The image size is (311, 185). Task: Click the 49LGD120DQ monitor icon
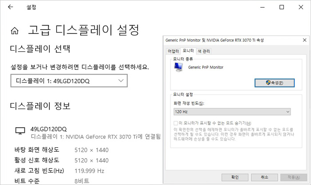pos(20,131)
